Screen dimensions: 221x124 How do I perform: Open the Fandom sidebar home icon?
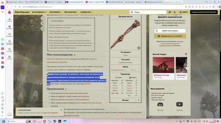coord(9,20)
